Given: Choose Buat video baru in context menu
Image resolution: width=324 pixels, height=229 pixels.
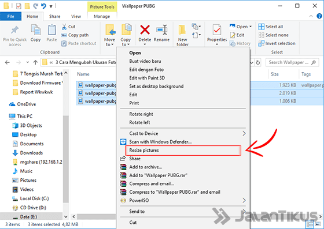Looking at the screenshot, I should [145, 61].
